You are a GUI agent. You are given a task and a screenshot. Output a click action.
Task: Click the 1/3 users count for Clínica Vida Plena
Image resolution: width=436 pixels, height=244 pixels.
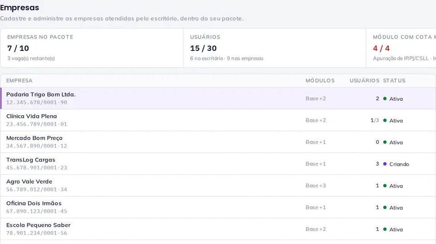375,120
